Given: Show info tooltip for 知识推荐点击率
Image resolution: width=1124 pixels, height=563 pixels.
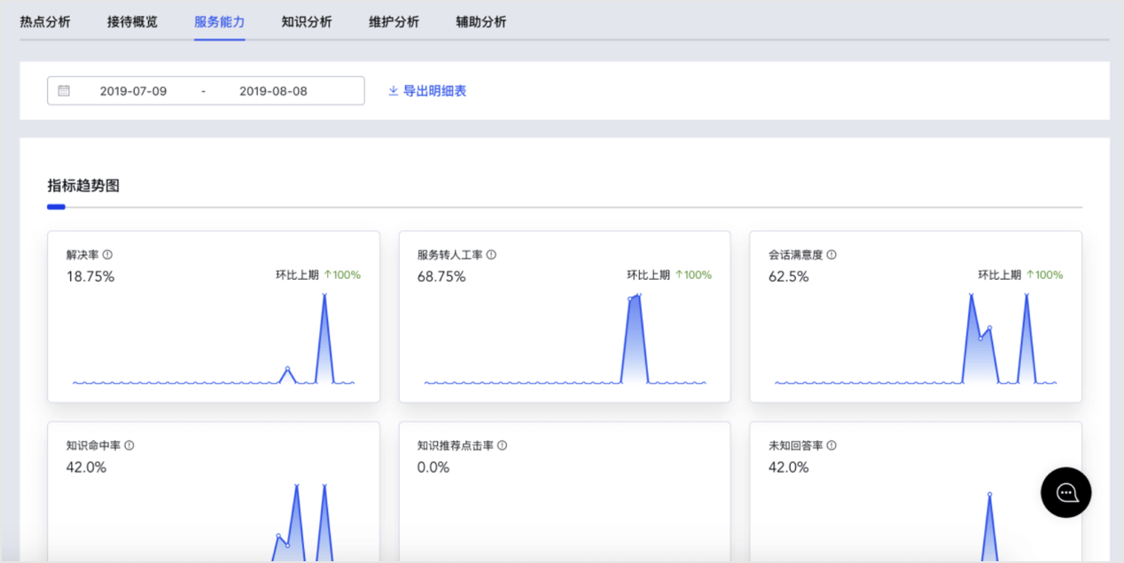Looking at the screenshot, I should point(503,445).
